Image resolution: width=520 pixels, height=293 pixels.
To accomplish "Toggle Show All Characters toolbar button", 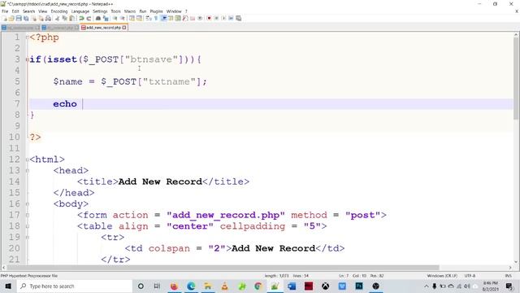I will click(156, 18).
